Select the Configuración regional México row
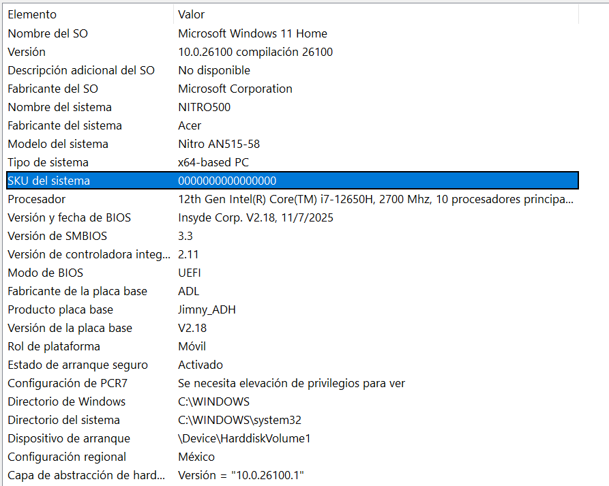This screenshot has height=486, width=609. 293,457
